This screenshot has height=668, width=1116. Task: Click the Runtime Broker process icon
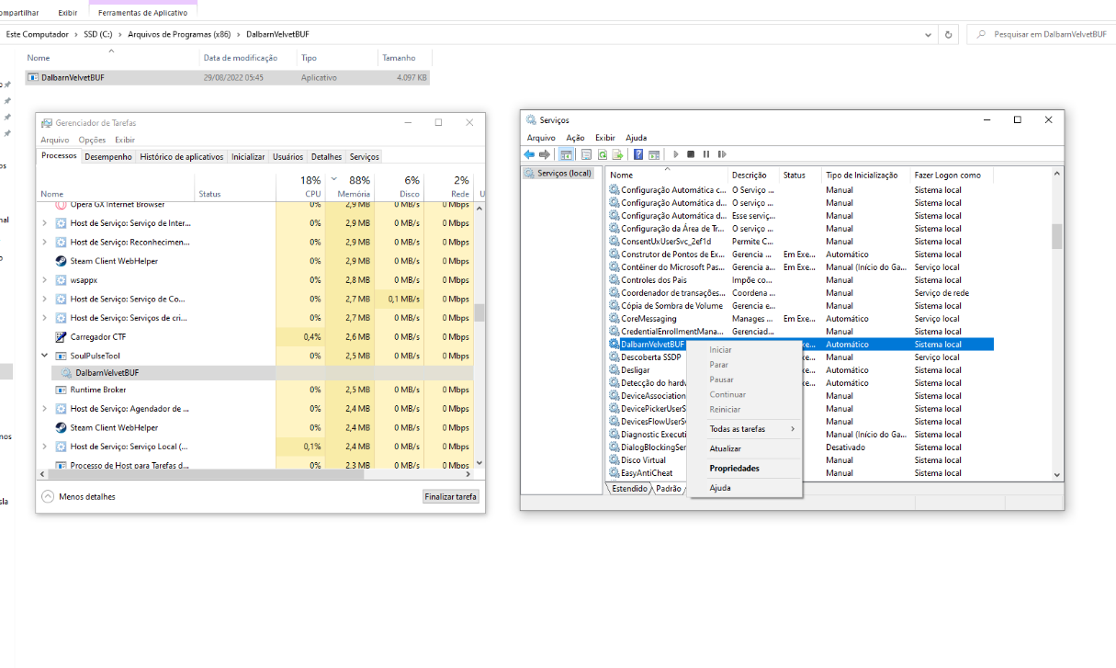[61, 390]
